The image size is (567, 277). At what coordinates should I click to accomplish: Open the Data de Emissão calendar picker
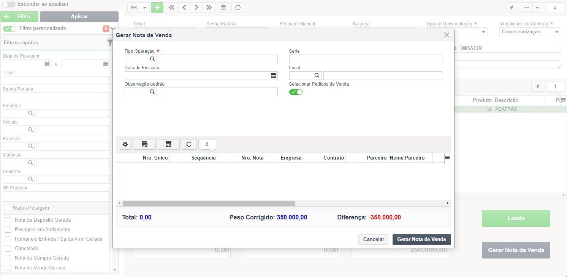(x=273, y=75)
